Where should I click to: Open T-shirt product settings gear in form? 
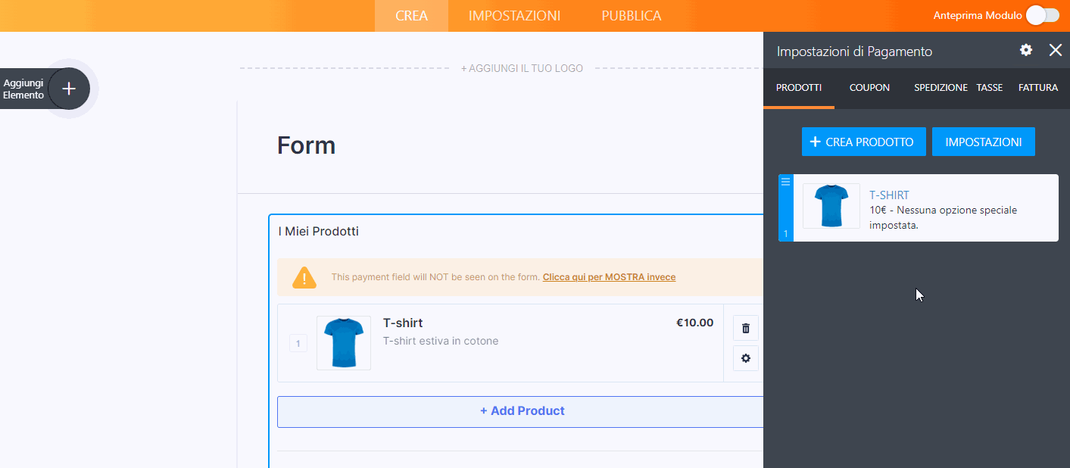(x=746, y=358)
